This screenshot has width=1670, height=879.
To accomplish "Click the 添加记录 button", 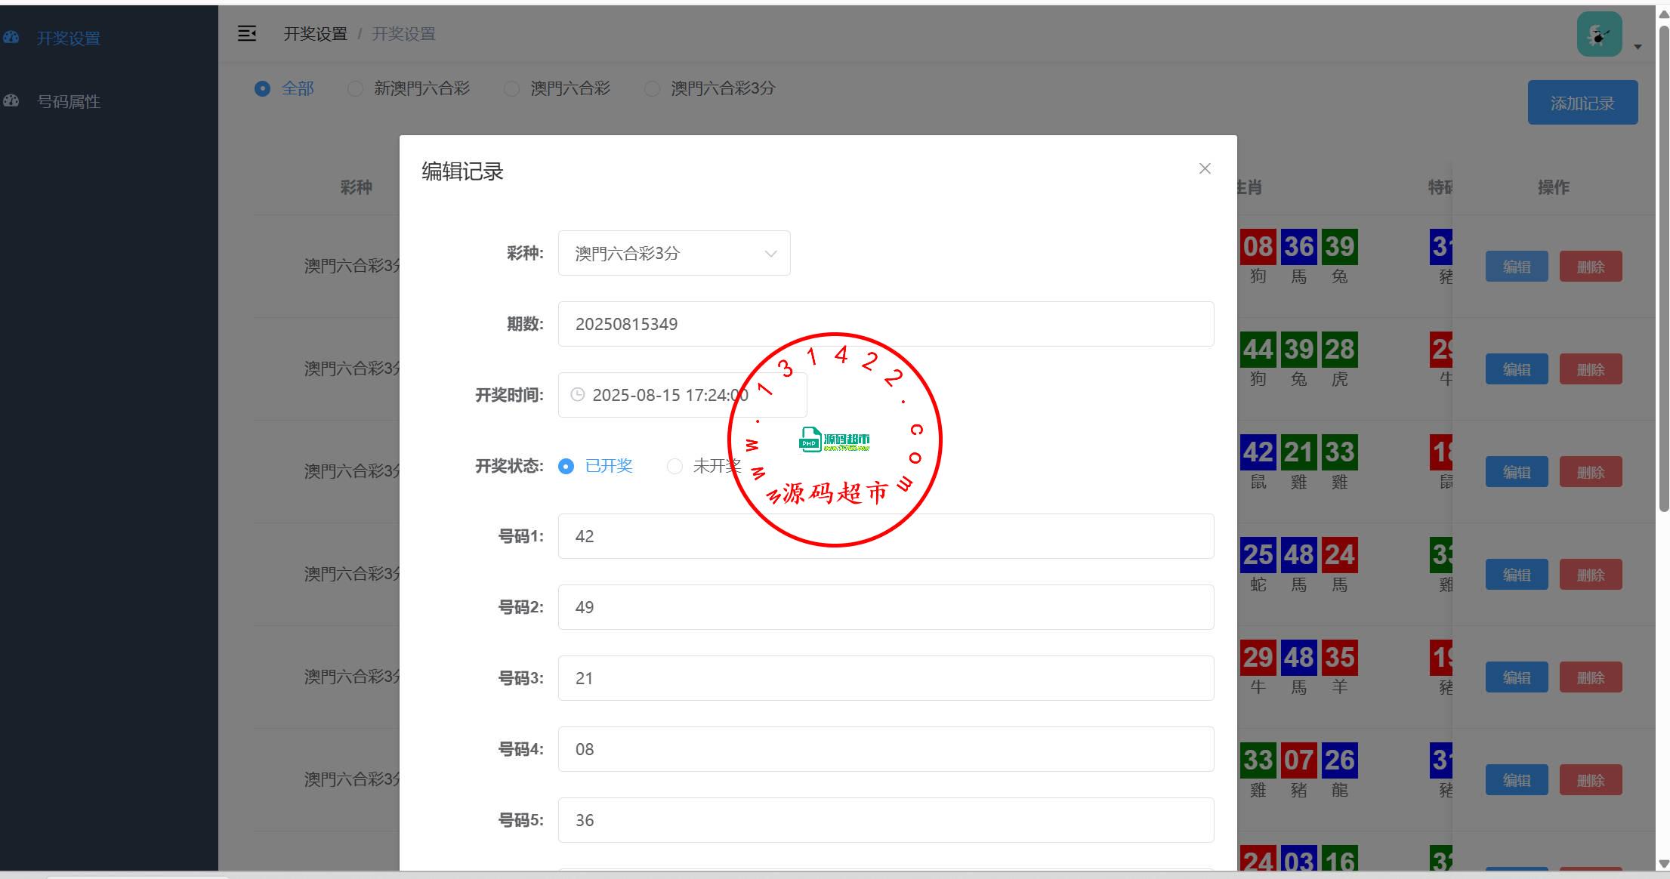I will tap(1582, 103).
